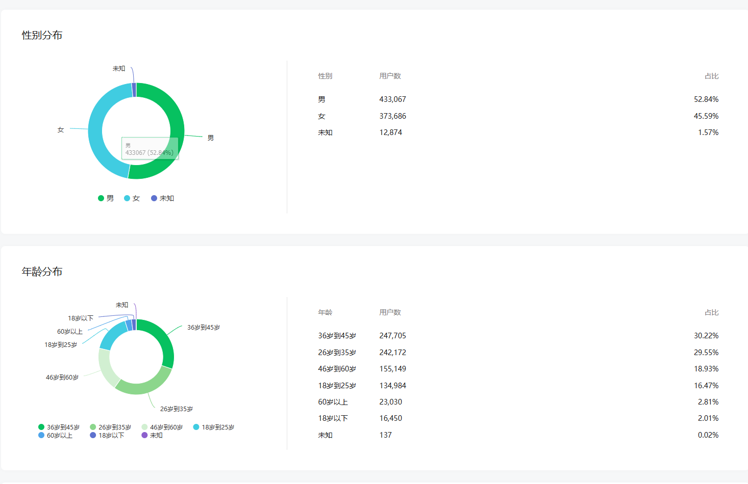Select the 247,705 user count cell
The height and width of the screenshot is (484, 748).
coord(392,336)
